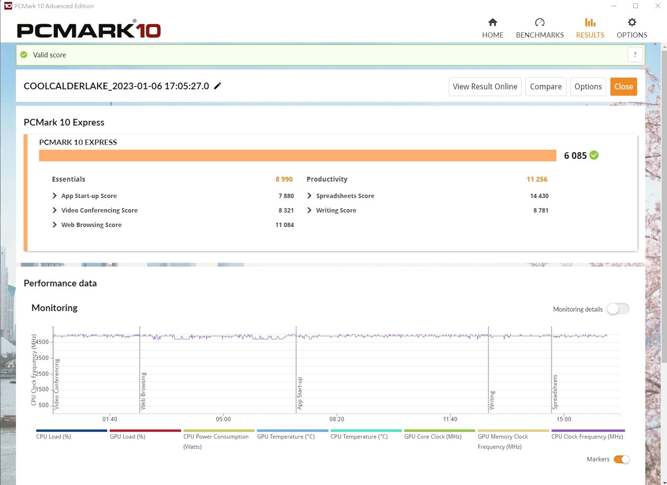Expand Video Conferencing Score details
Screen dimensions: 667x485
[x=54, y=210]
